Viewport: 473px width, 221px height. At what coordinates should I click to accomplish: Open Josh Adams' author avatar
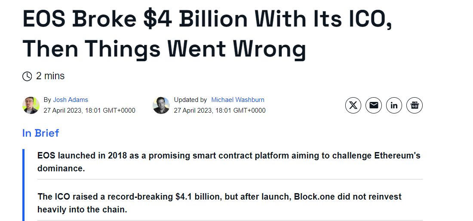(31, 105)
